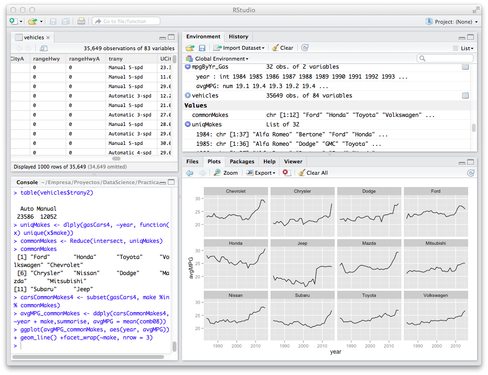Load workspace icon in Environment pane

click(190, 48)
